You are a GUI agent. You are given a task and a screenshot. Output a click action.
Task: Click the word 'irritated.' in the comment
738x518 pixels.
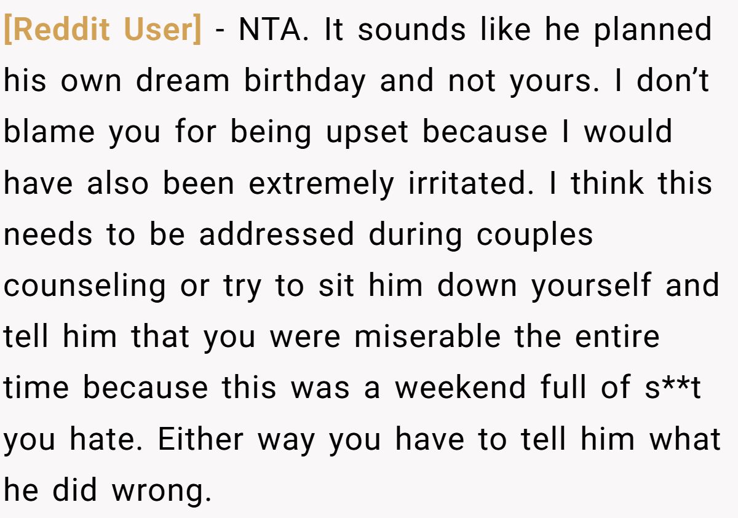tap(471, 183)
